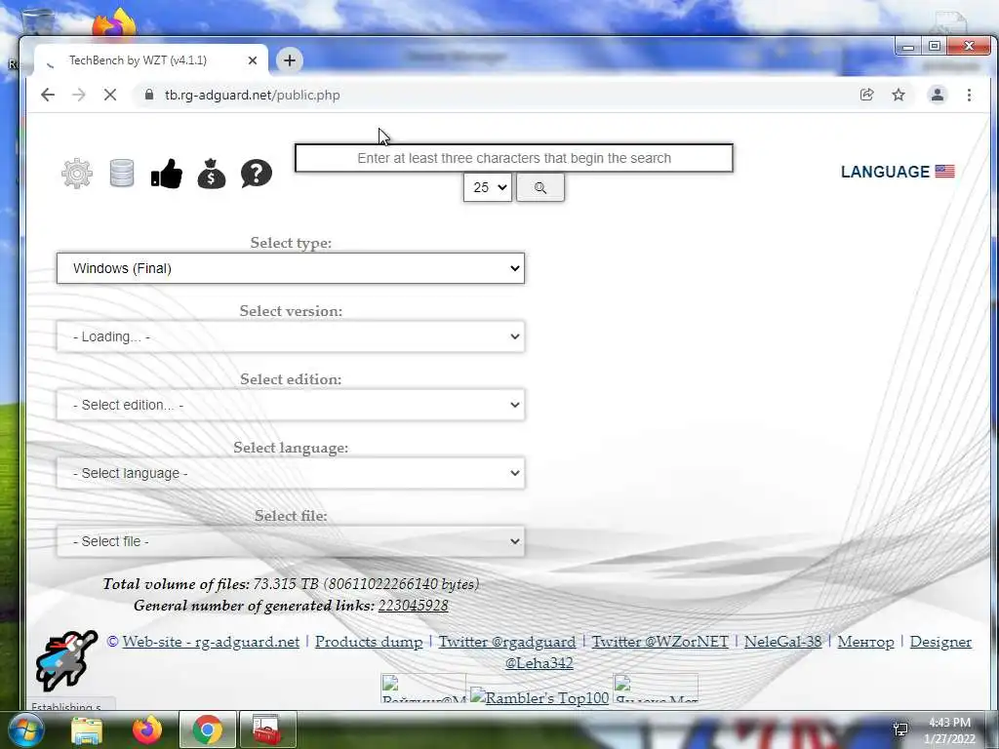Open the Chrome three-dot menu
999x749 pixels.
point(969,95)
